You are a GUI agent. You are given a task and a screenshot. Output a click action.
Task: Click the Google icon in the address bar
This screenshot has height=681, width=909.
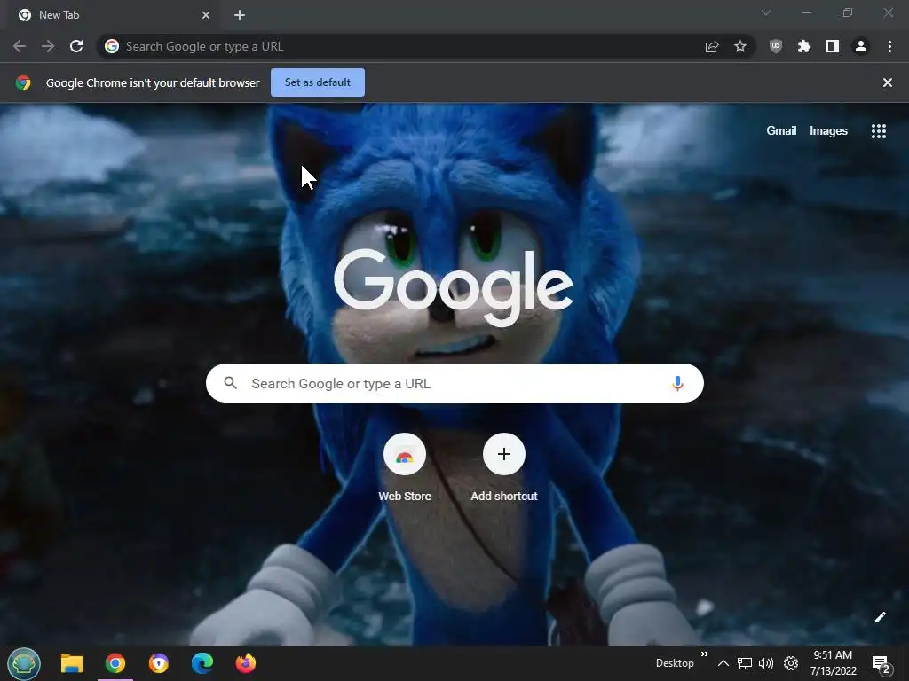point(112,46)
